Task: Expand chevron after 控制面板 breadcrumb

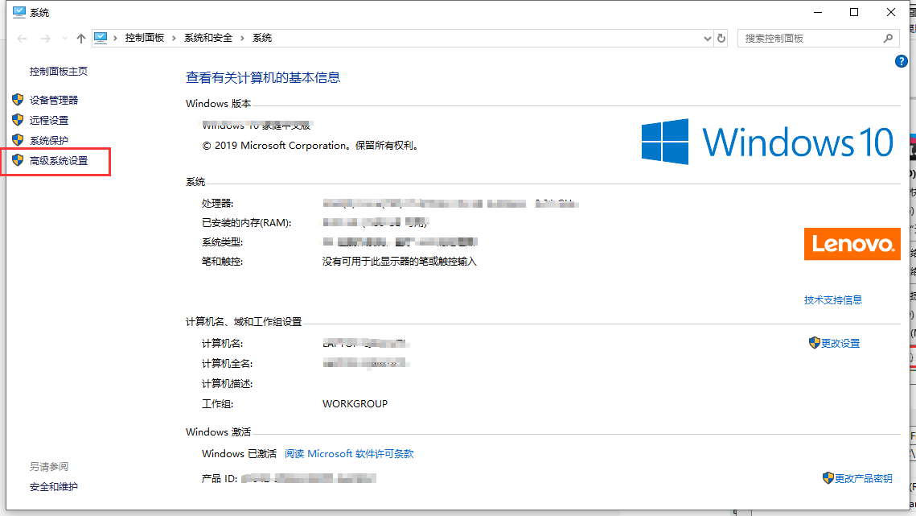Action: [x=174, y=38]
